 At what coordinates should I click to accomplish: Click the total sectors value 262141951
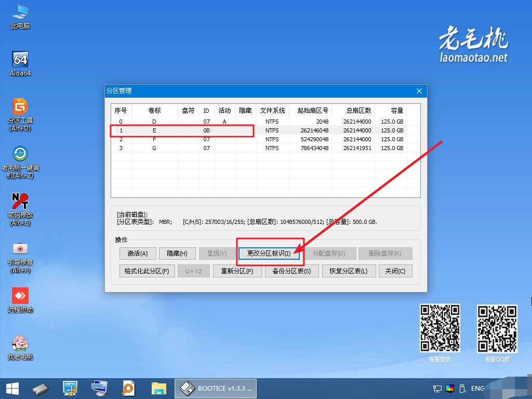point(357,148)
